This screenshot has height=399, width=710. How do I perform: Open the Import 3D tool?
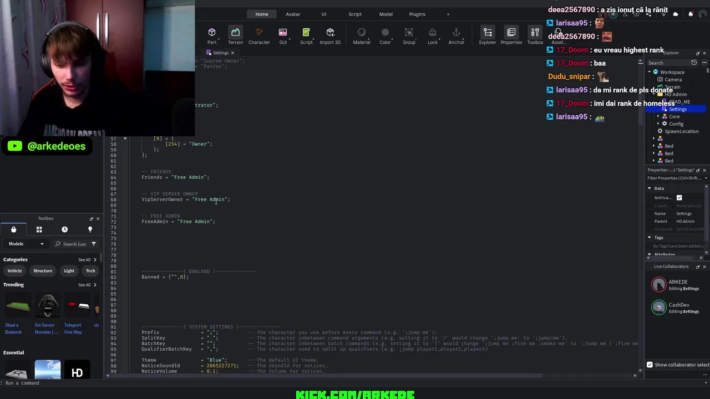(330, 35)
